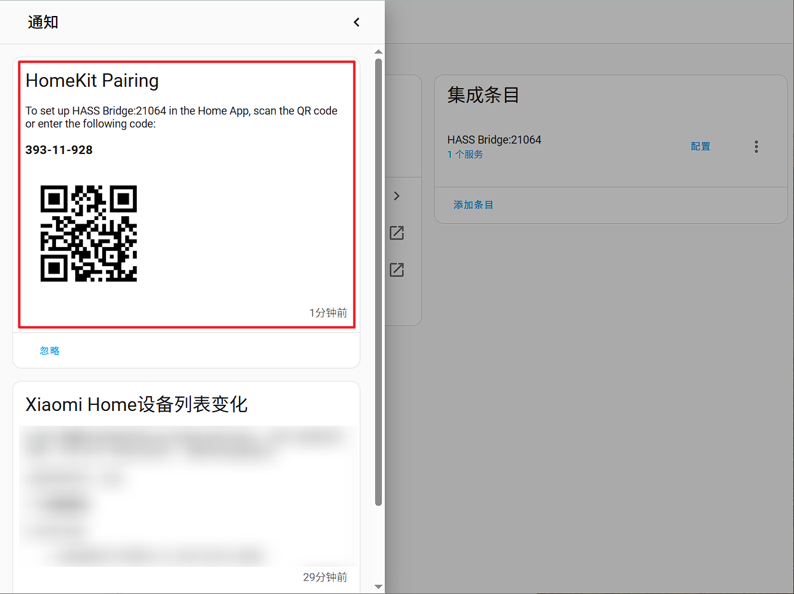Click the 通知 panel header title

[43, 22]
